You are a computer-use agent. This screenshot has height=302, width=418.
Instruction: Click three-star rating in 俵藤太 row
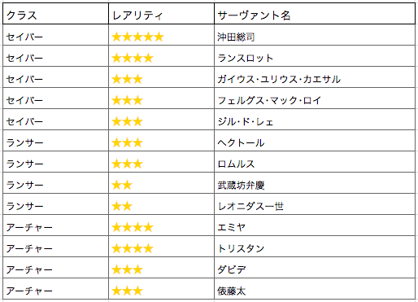[x=161, y=289]
